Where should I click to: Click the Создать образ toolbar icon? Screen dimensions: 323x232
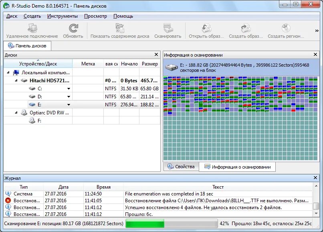[x=246, y=28]
